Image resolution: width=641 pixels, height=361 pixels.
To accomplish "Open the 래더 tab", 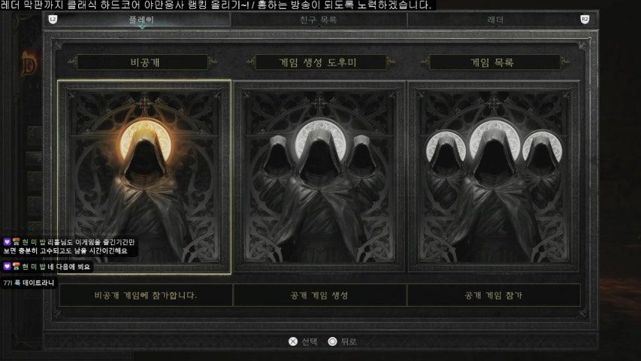I will click(495, 20).
